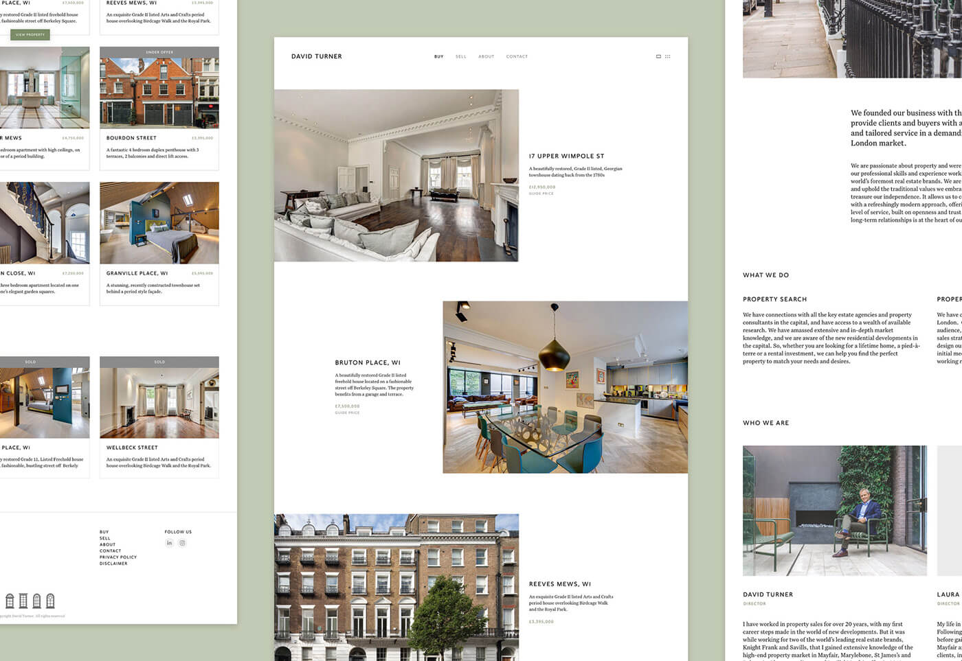Open the About page in top navigation

tap(486, 56)
